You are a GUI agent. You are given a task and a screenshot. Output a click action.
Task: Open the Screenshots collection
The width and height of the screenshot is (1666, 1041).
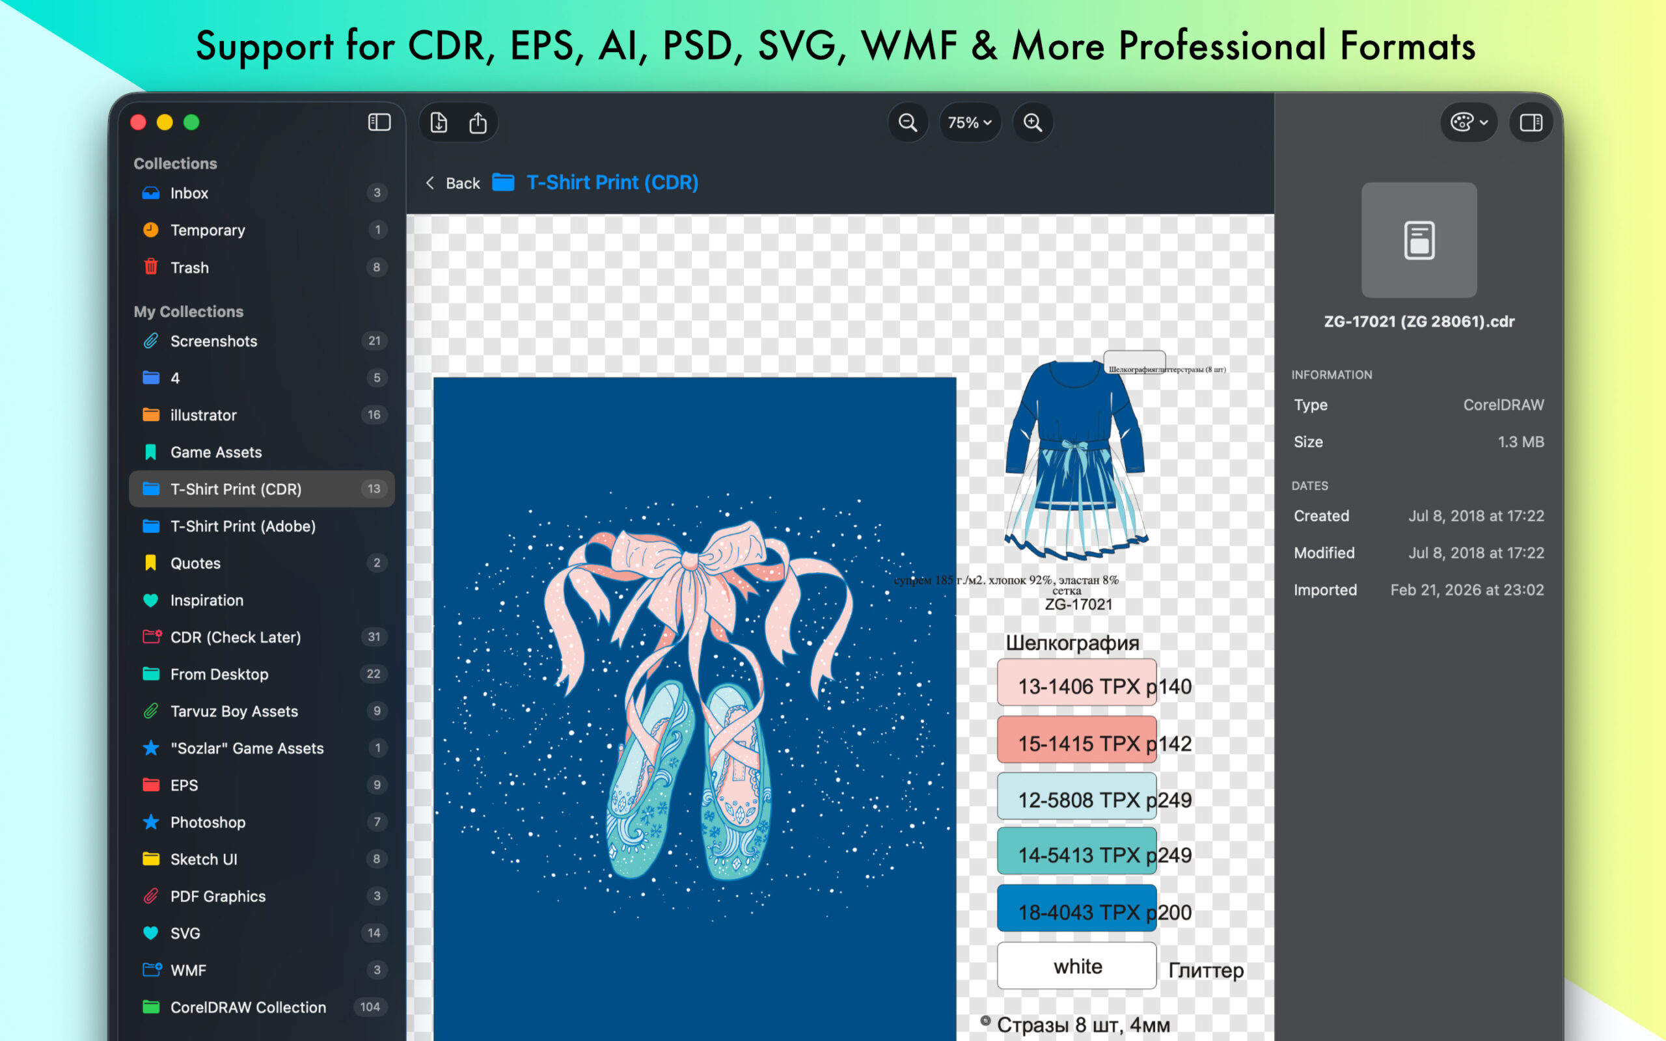(213, 342)
